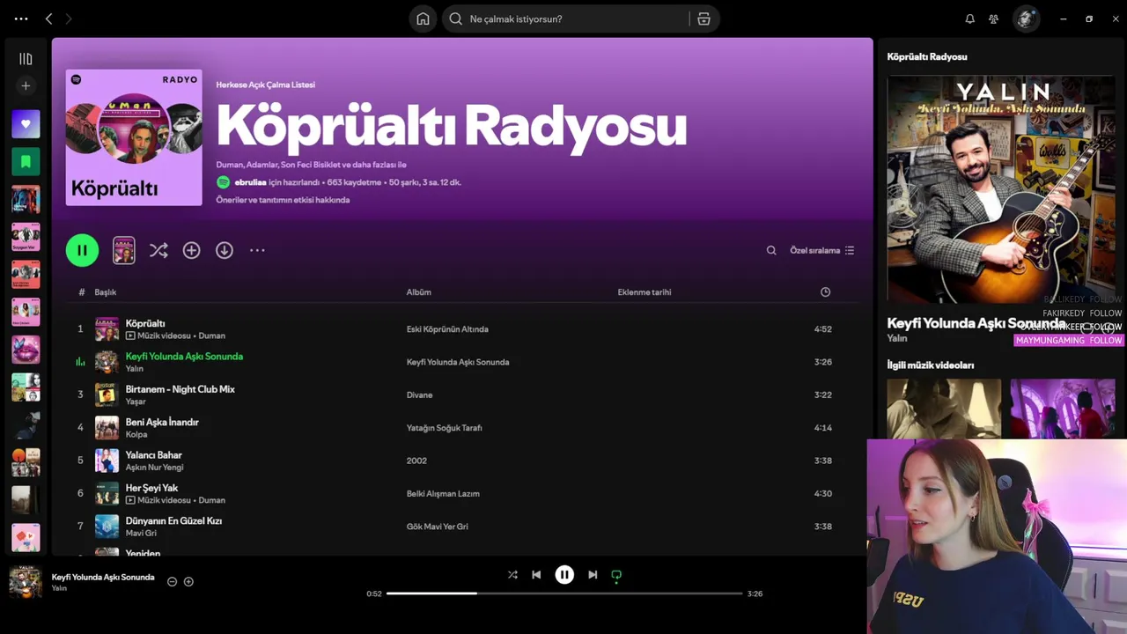This screenshot has width=1127, height=634.
Task: Collapse Your Library sidebar icon
Action: click(26, 59)
